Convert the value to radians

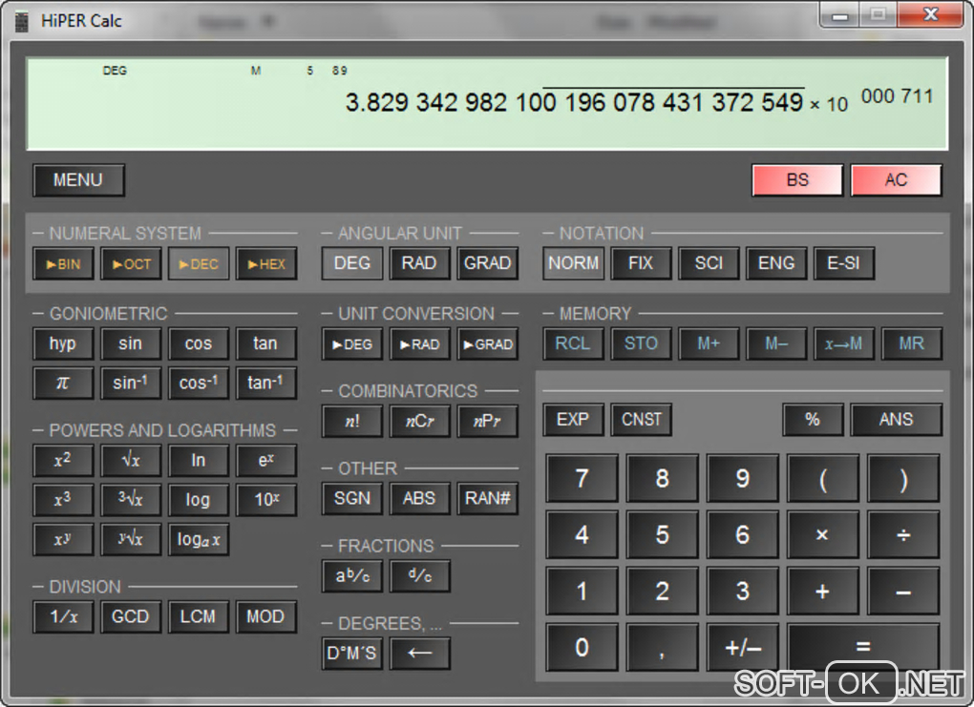[419, 343]
